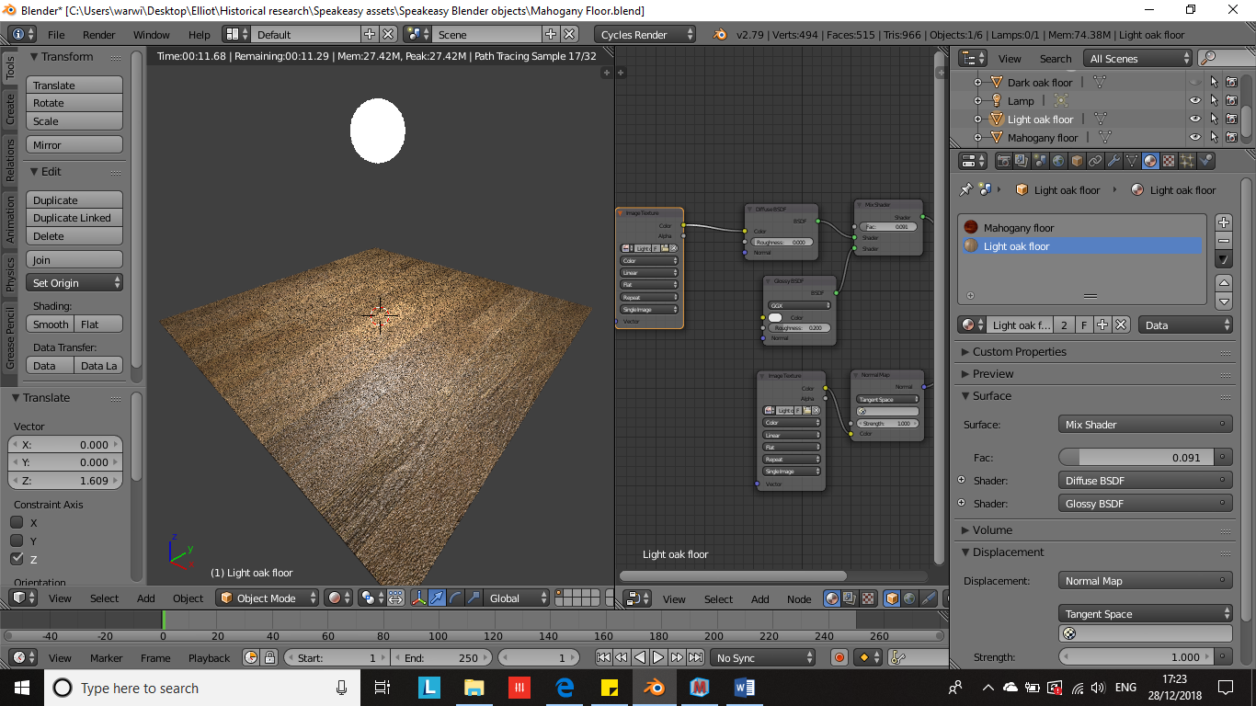Click the Duplicate Linked button
Viewport: 1256px width, 706px height.
click(x=74, y=218)
